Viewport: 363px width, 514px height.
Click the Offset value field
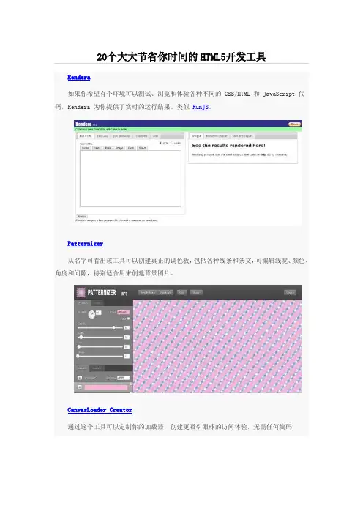point(127,357)
